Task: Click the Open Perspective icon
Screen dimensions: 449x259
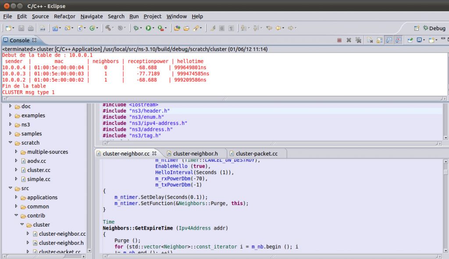Action: [x=417, y=28]
